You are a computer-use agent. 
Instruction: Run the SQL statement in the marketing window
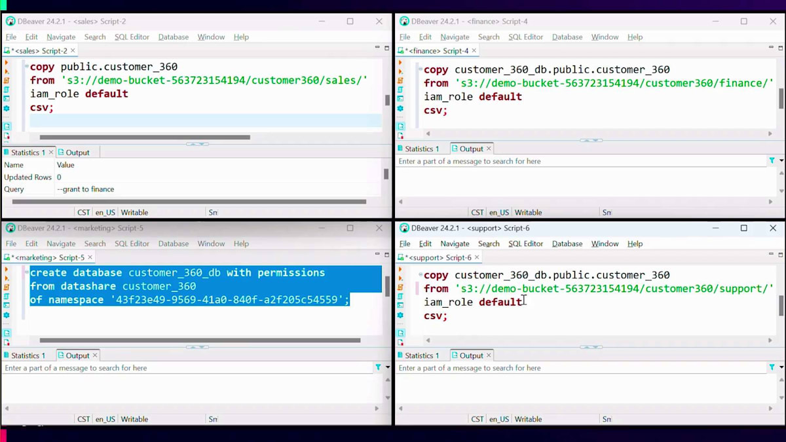(7, 270)
